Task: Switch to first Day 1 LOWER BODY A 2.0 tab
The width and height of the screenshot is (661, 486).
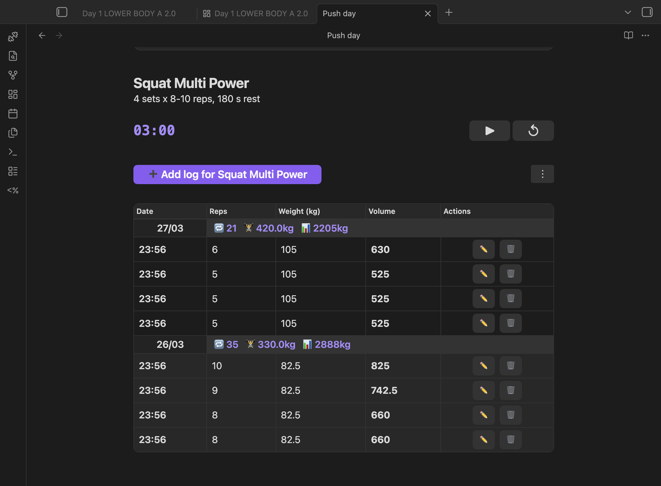Action: [129, 13]
